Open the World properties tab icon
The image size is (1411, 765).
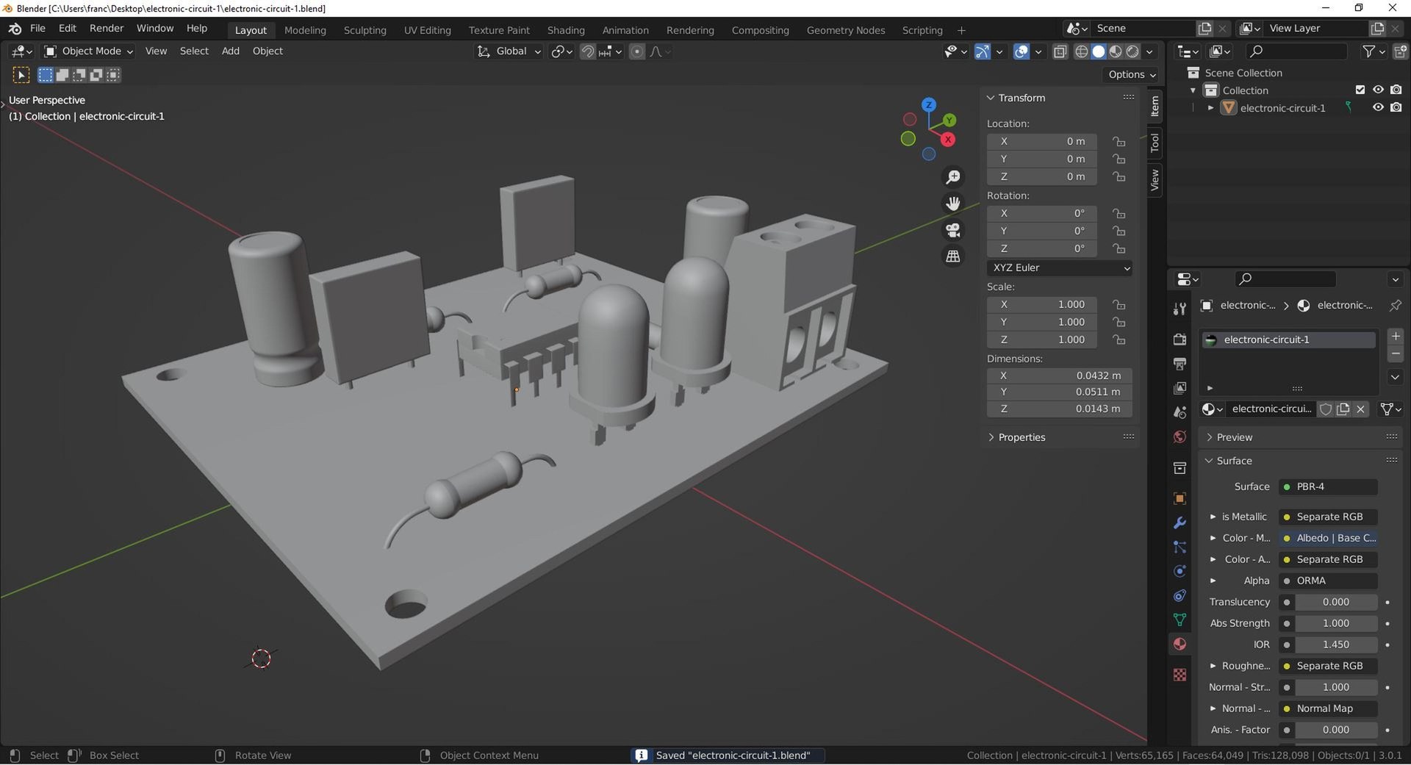click(x=1180, y=437)
